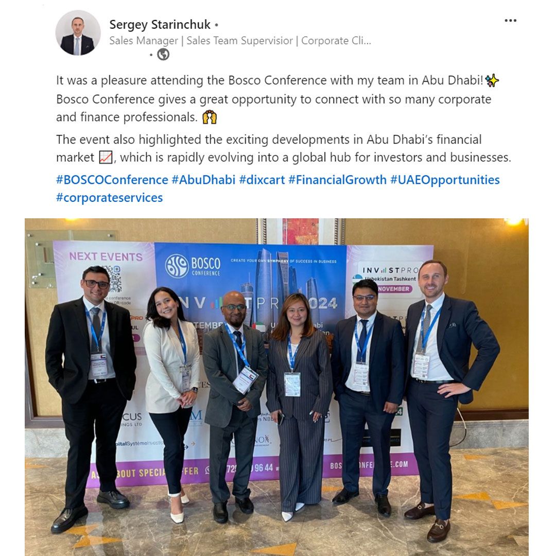Click the sparkles emoji after Abu Dhabi
This screenshot has height=556, width=556.
pos(492,80)
